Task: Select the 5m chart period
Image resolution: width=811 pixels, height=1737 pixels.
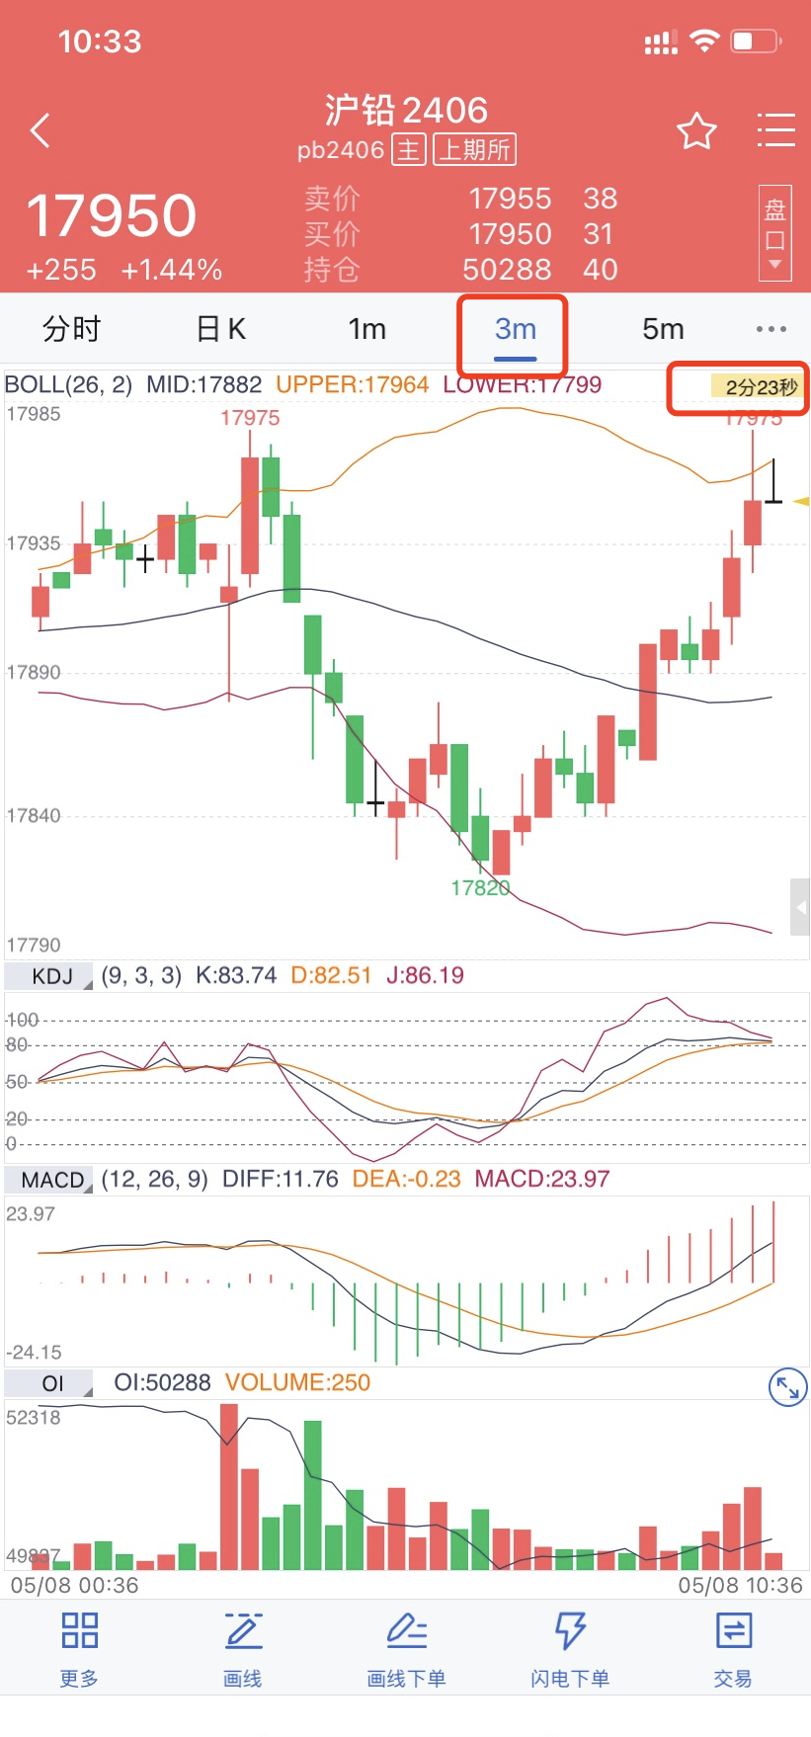Action: click(x=663, y=329)
